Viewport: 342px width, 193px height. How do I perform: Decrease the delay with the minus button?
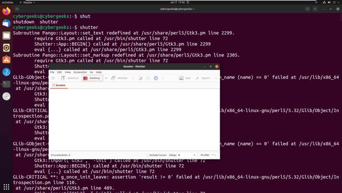coord(188,155)
